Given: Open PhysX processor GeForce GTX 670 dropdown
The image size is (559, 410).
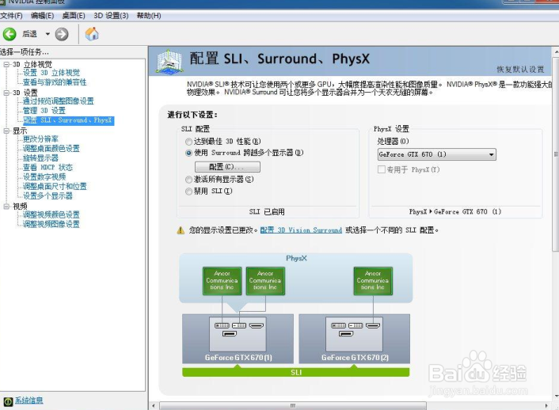Looking at the screenshot, I should point(437,154).
